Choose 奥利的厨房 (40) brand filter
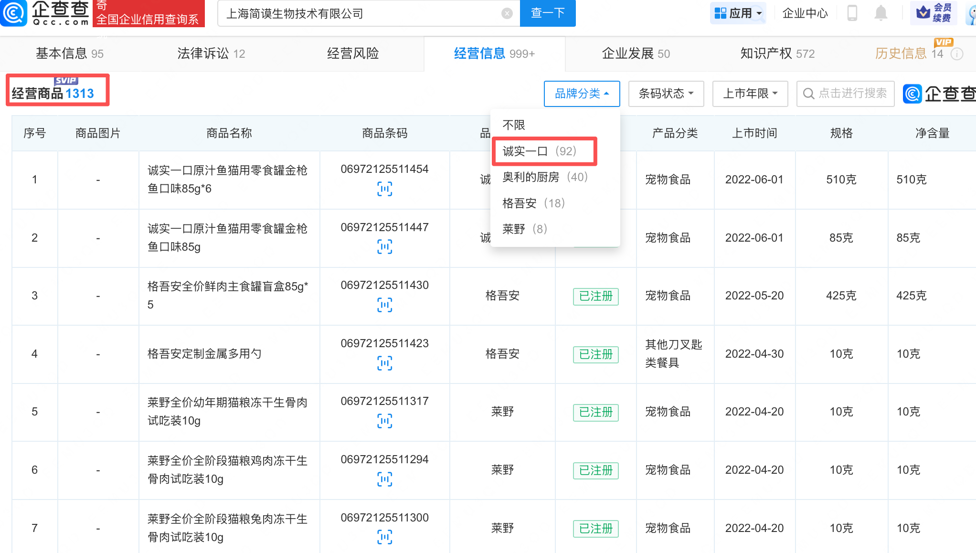 click(545, 177)
